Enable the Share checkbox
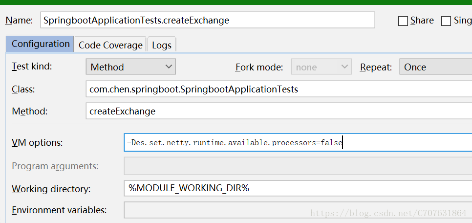 403,21
